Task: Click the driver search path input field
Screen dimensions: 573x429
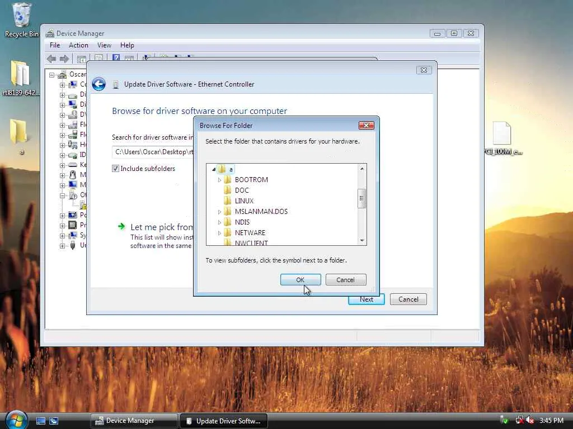Action: point(153,152)
